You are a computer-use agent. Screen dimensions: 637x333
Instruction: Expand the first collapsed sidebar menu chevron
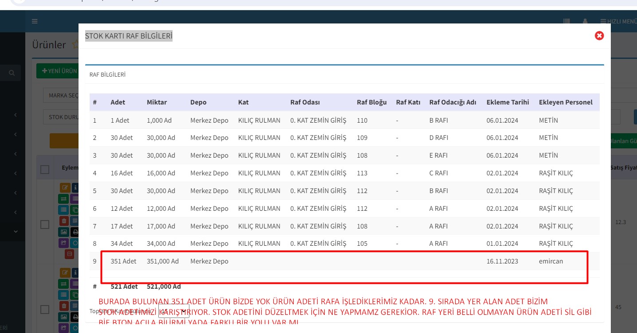(x=16, y=115)
